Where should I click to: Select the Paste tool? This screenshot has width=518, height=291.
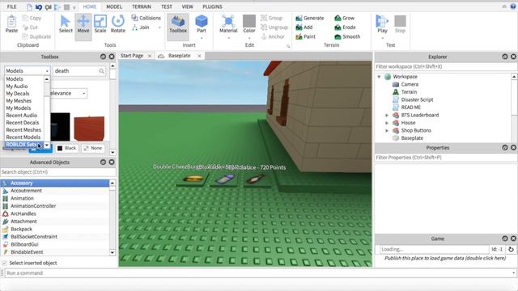tap(11, 23)
